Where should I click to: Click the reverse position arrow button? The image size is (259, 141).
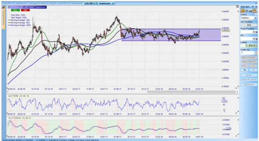245,70
